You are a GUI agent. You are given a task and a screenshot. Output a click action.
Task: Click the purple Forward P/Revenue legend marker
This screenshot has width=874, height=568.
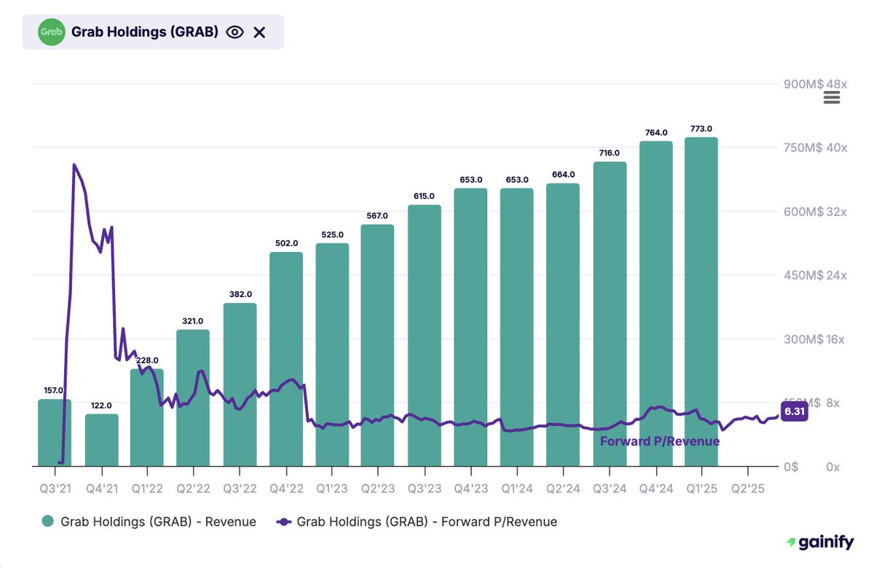(284, 521)
